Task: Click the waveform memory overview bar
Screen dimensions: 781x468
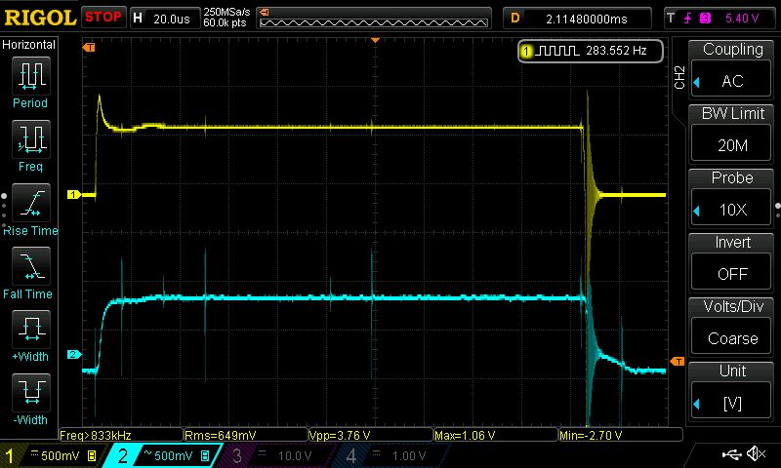Action: [x=374, y=19]
